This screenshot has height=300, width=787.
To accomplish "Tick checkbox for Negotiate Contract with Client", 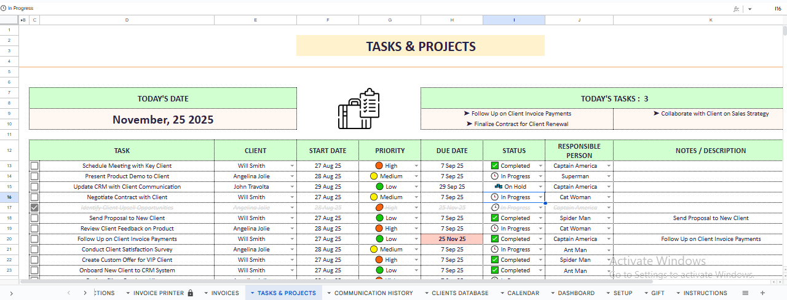I will click(34, 197).
